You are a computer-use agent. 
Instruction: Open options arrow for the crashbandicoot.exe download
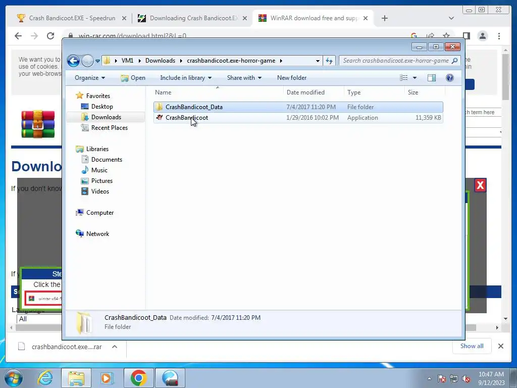[115, 347]
